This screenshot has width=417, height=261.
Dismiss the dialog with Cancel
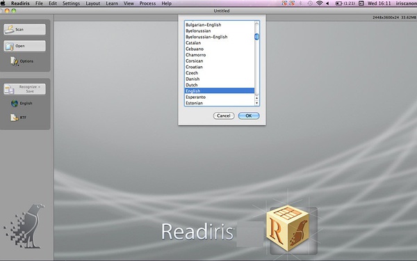[224, 116]
